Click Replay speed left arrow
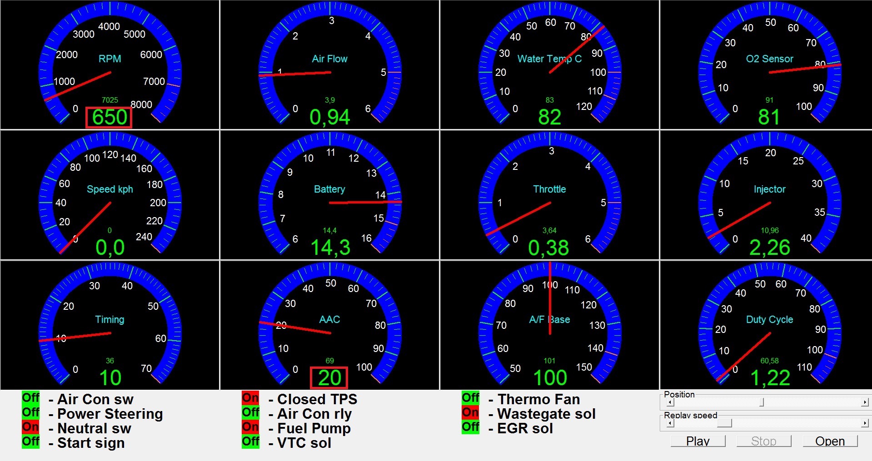Image resolution: width=872 pixels, height=461 pixels. pyautogui.click(x=670, y=423)
